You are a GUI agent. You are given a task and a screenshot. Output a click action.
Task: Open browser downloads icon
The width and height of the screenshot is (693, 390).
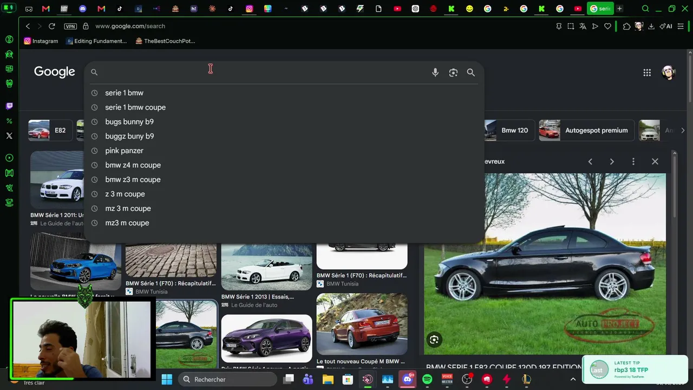[x=651, y=26]
